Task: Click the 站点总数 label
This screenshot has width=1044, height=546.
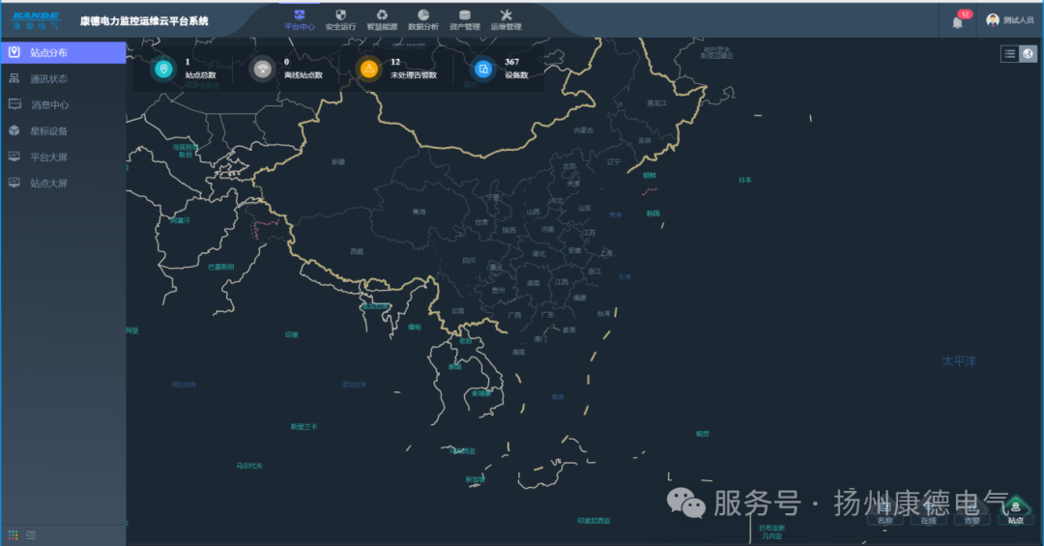Action: click(x=200, y=75)
